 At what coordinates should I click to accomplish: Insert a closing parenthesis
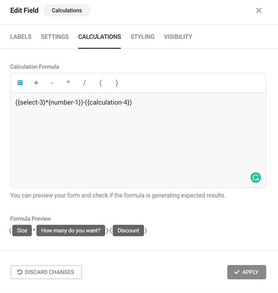[x=117, y=83]
